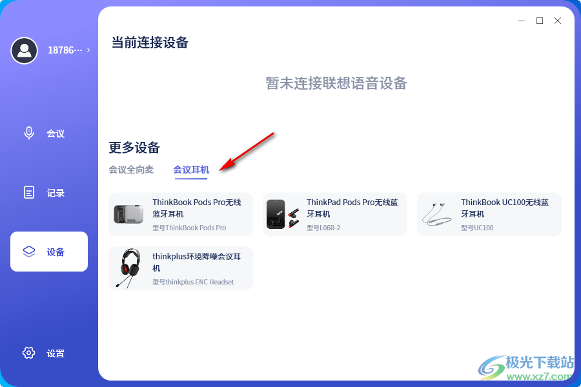Open ThinkBook Pods Pro无线蓝牙耳机 card
This screenshot has height=387, width=581.
181,214
